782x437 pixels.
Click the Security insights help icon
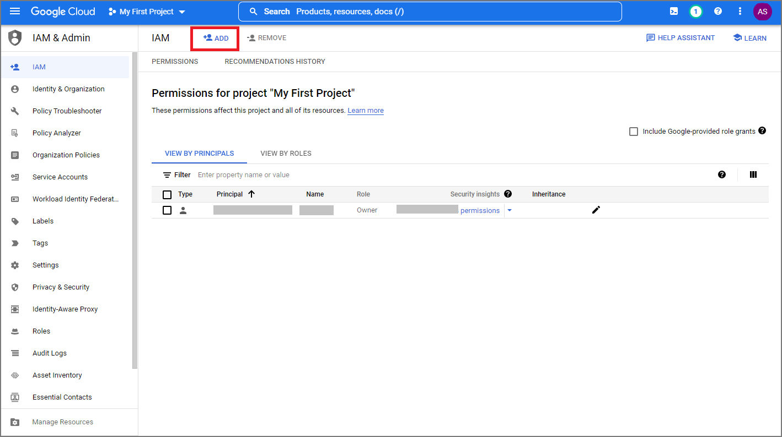coord(508,194)
